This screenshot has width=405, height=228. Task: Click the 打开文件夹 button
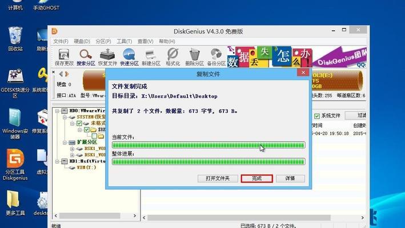[218, 178]
